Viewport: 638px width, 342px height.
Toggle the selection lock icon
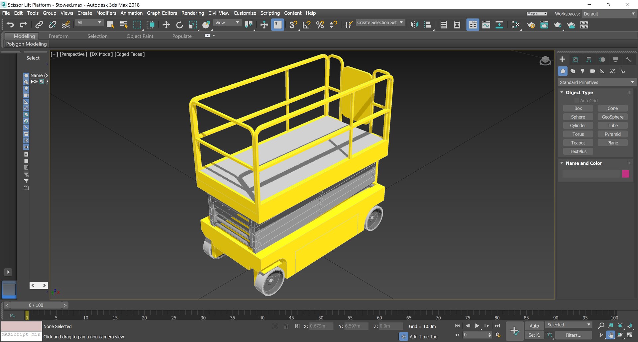click(286, 326)
